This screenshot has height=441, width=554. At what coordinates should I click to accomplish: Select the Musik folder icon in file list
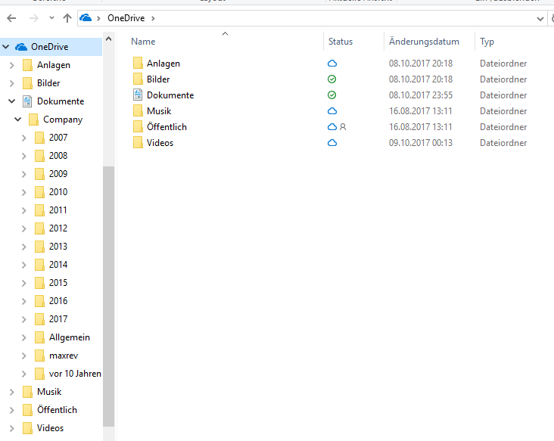pyautogui.click(x=138, y=111)
